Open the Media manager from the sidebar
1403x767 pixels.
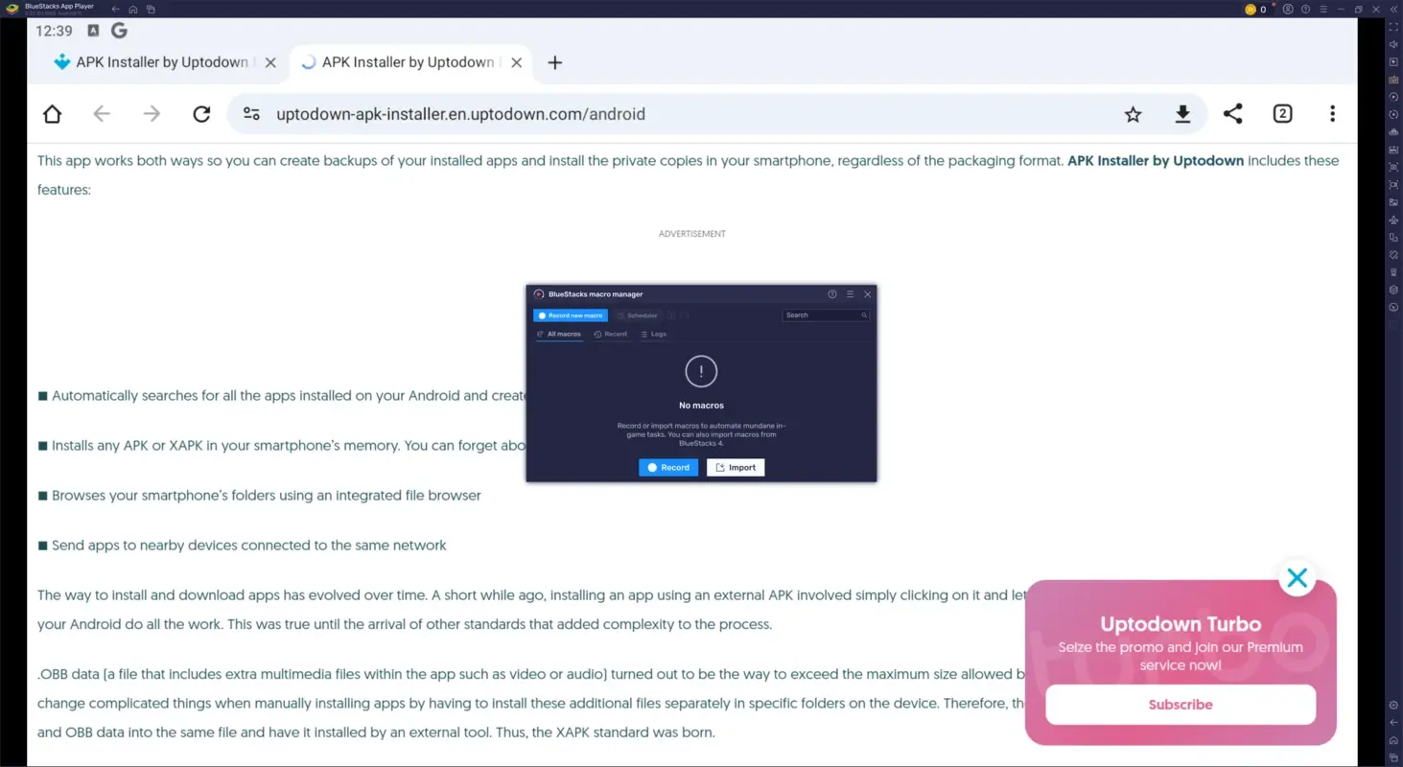click(x=1393, y=200)
